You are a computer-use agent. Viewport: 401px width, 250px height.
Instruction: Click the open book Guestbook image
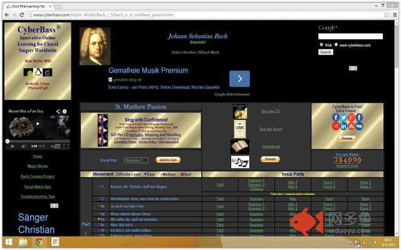pos(240,146)
